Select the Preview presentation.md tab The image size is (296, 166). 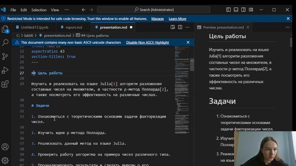(x=223, y=28)
